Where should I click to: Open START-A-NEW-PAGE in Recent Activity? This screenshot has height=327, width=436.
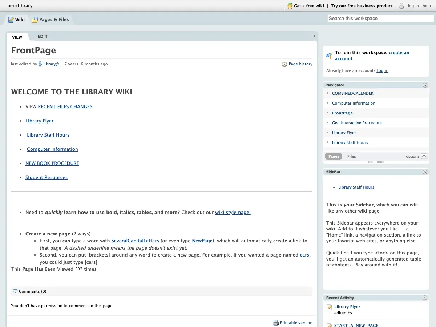click(356, 325)
